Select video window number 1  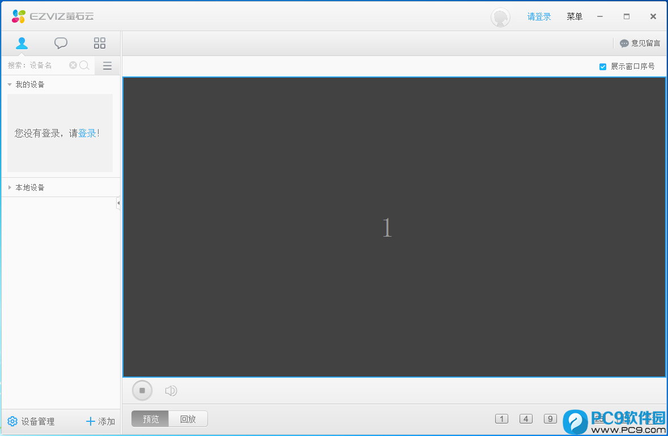pos(394,227)
